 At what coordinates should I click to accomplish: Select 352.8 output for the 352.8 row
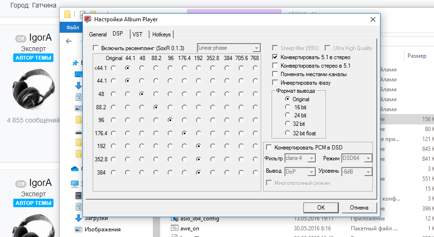[213, 159]
